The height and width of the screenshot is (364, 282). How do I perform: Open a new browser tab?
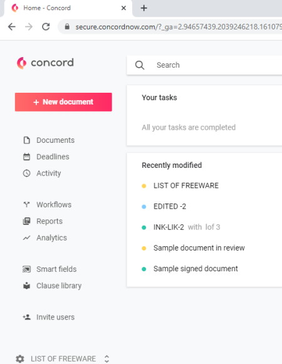click(144, 8)
